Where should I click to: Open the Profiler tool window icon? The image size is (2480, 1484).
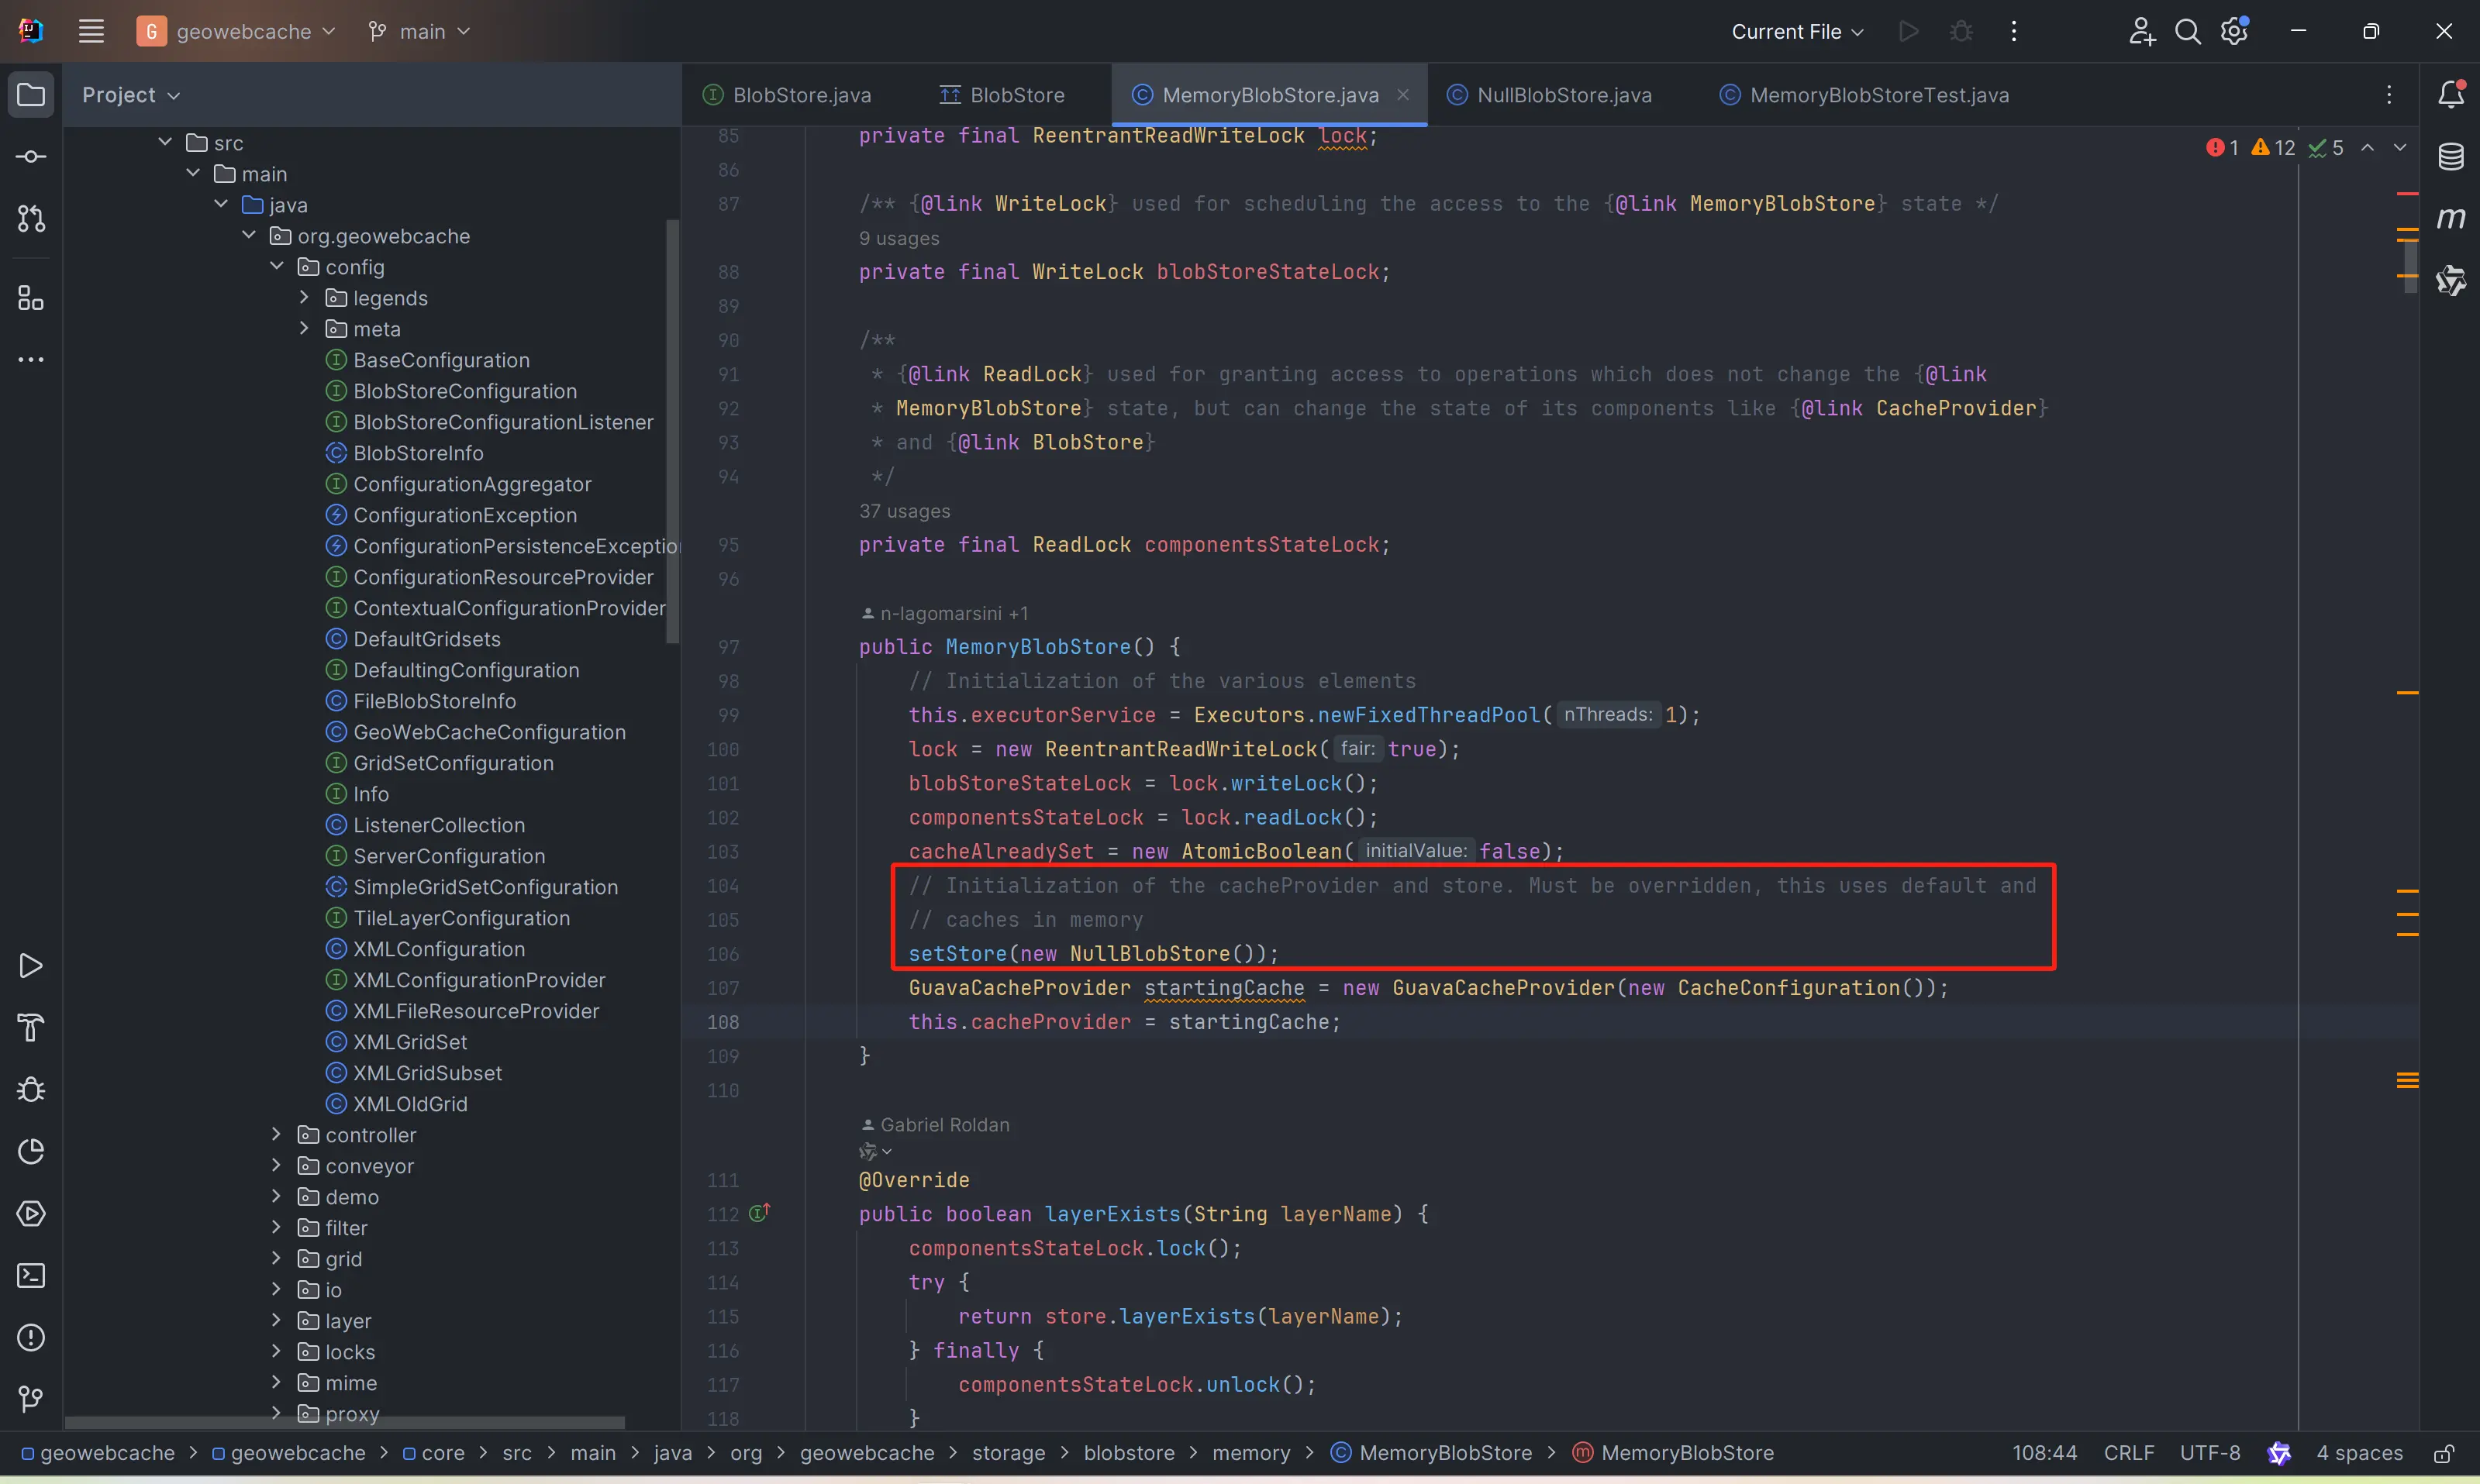point(31,1152)
